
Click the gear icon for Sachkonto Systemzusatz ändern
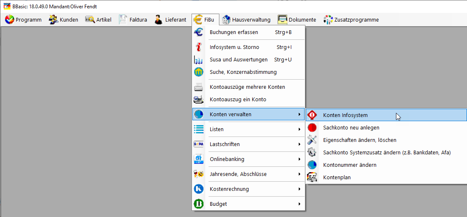point(312,153)
